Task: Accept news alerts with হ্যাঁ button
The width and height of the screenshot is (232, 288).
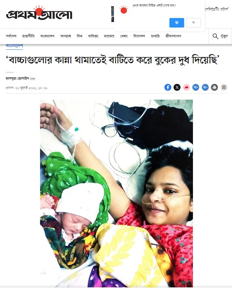Action: 177,23
